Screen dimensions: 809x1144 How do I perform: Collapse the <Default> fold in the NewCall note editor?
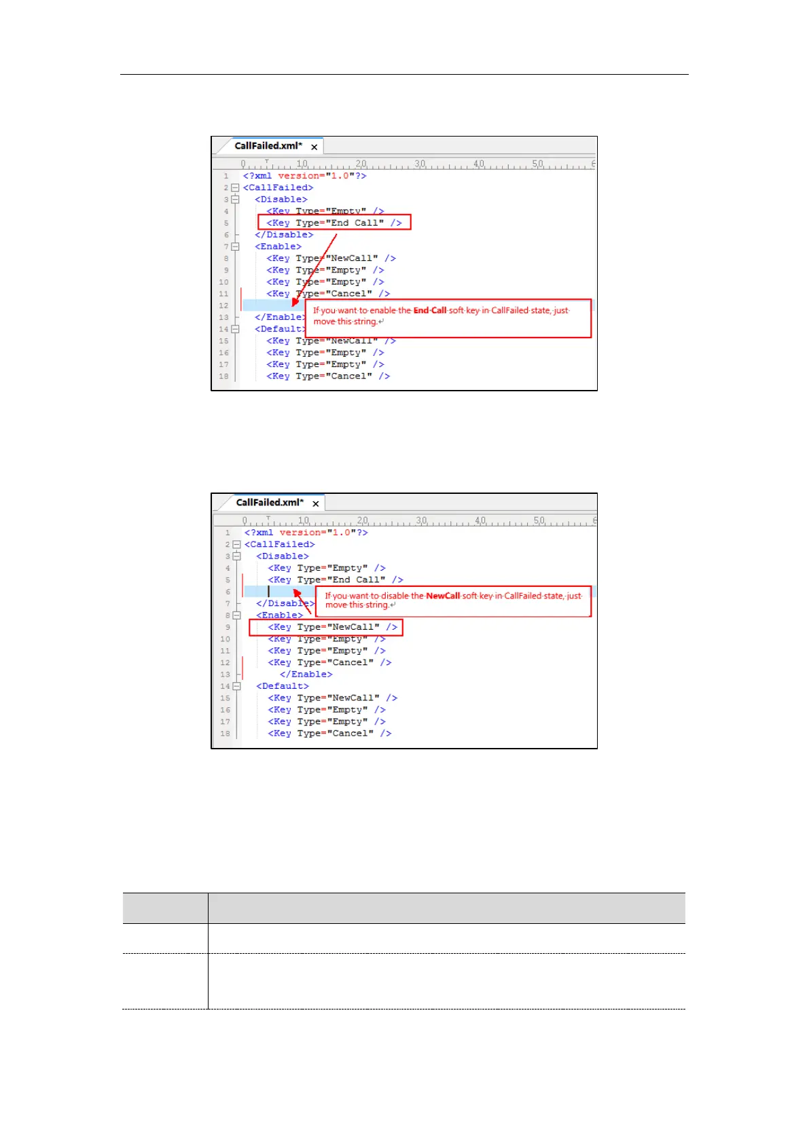[236, 686]
